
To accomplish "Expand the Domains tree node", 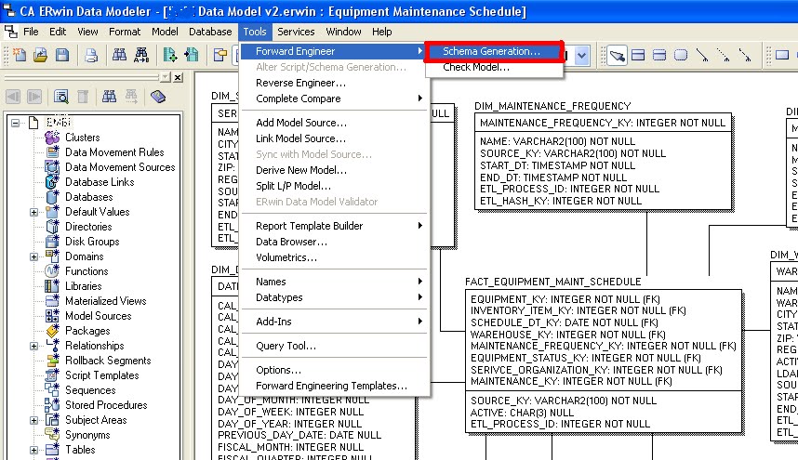I will (x=34, y=256).
